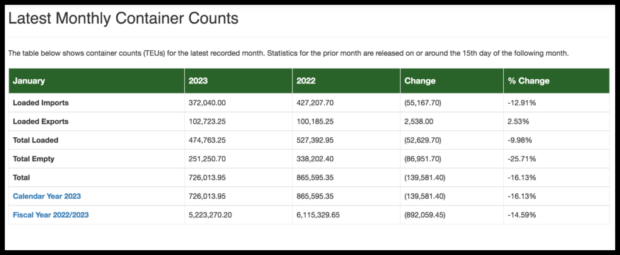Screen dimensions: 620x255
Task: Select the Loaded Exports row label
Action: pyautogui.click(x=41, y=121)
